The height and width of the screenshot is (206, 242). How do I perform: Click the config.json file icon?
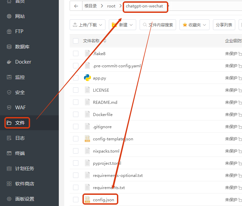point(88,200)
